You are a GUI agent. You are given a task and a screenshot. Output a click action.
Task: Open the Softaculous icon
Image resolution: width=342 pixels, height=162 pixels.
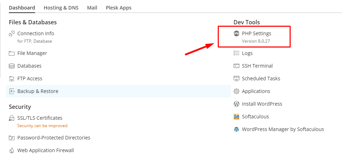point(236,117)
